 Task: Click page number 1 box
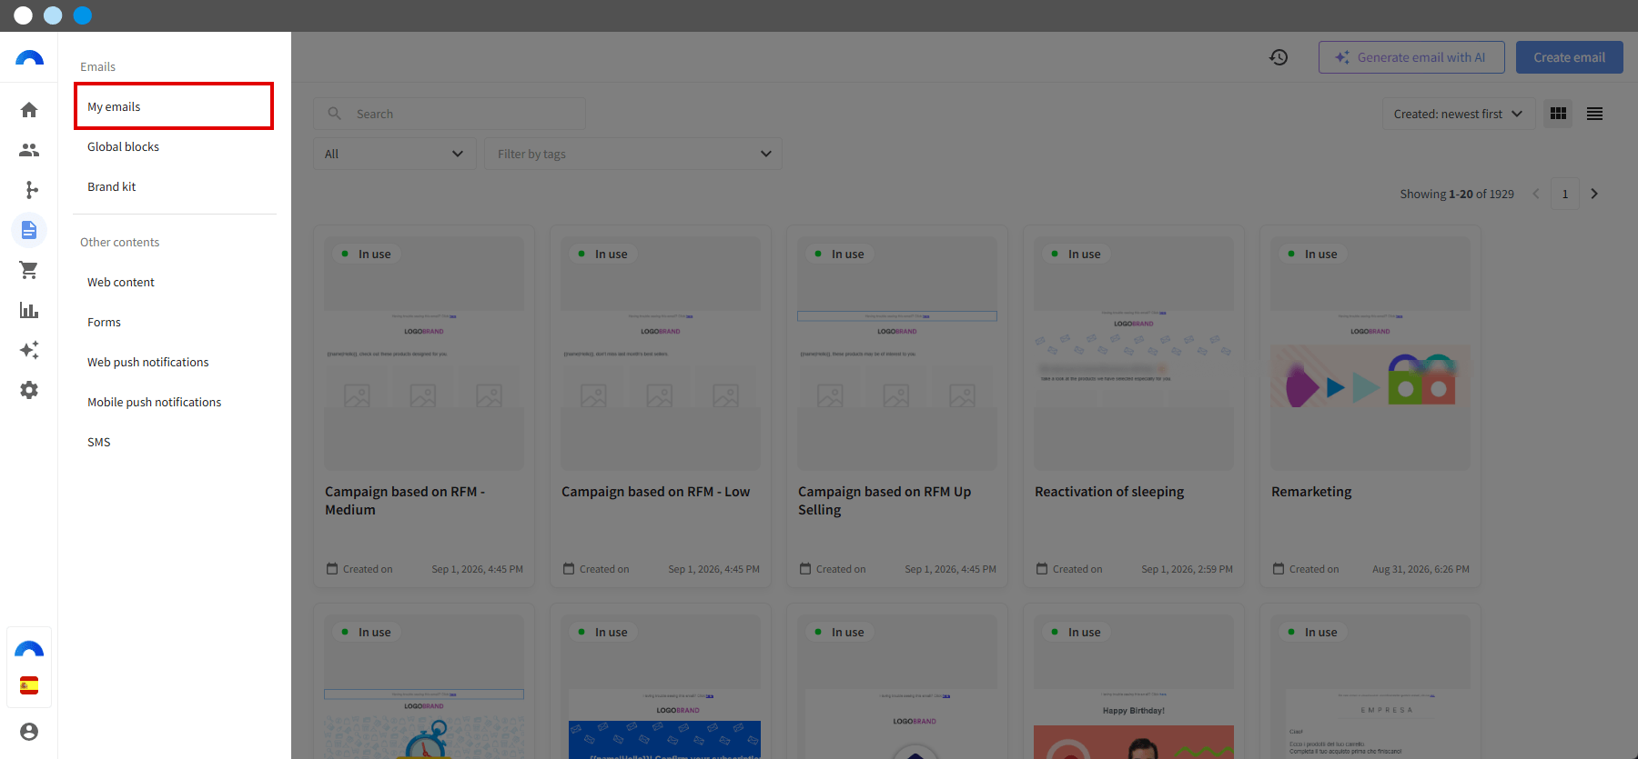(x=1565, y=194)
